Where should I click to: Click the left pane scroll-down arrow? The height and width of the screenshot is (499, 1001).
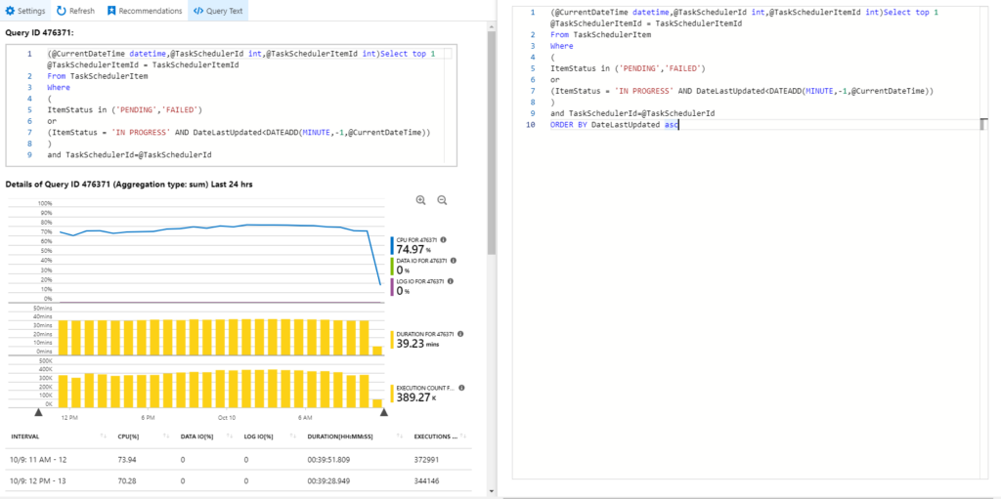[x=491, y=491]
